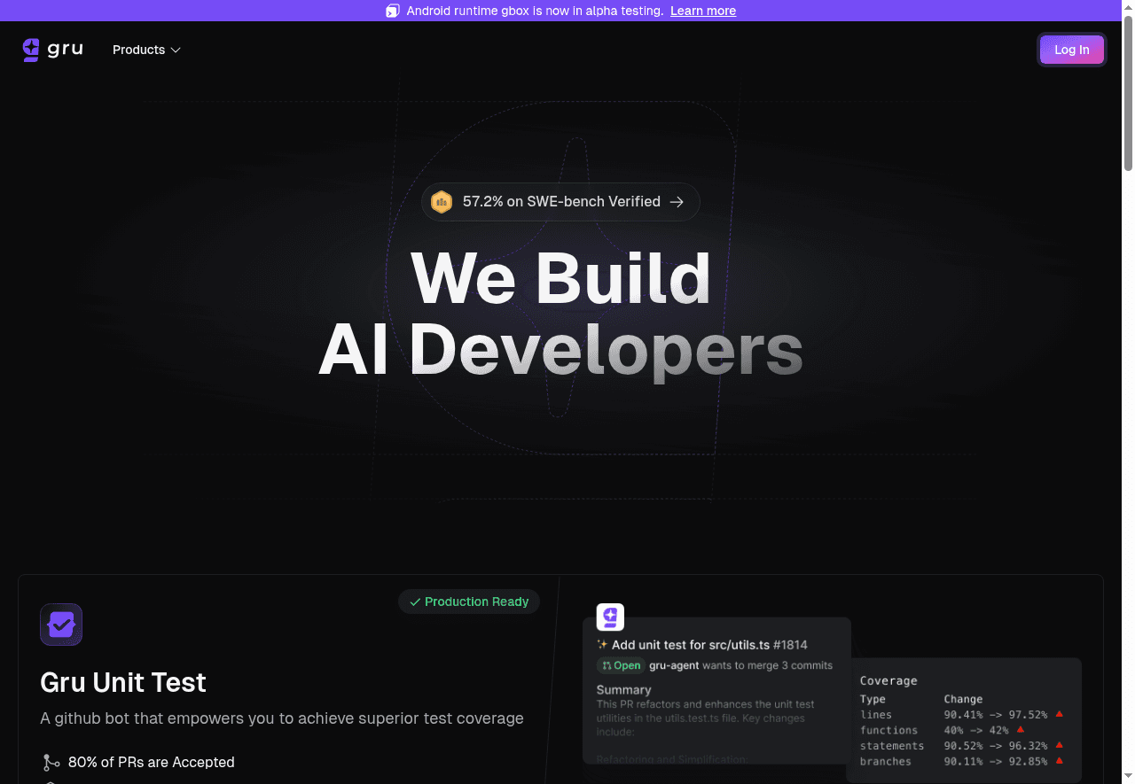Viewport: 1135px width, 784px height.
Task: Click the Gru Unit Test heading
Action: click(x=123, y=682)
